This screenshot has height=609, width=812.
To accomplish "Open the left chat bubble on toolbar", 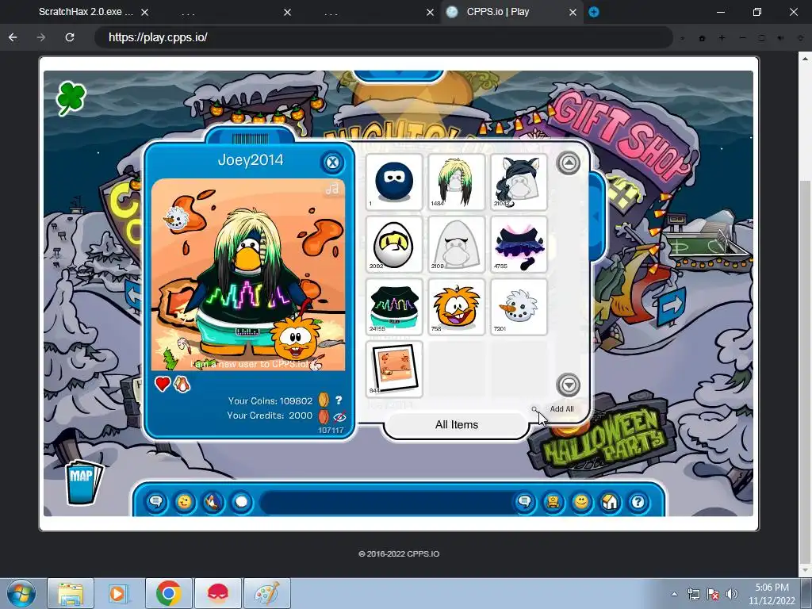I will pyautogui.click(x=155, y=502).
